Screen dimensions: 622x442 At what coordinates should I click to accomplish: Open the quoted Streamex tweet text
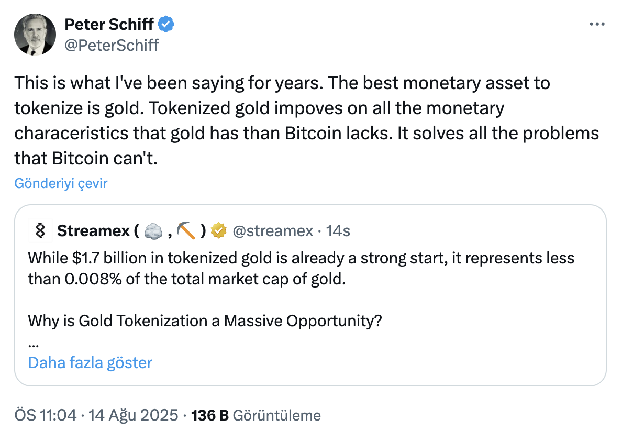301,269
